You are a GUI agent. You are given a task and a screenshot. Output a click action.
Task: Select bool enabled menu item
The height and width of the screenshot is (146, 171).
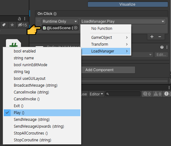click(x=42, y=51)
